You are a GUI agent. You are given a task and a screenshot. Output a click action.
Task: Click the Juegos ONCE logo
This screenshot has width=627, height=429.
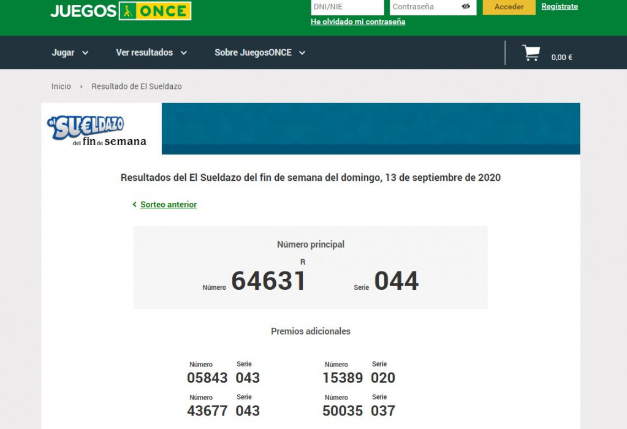coord(121,11)
